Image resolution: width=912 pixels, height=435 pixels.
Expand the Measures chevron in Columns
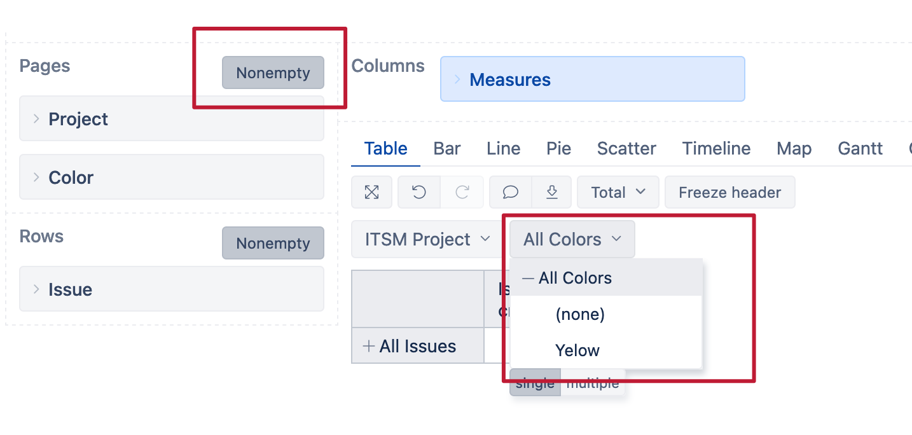tap(457, 79)
